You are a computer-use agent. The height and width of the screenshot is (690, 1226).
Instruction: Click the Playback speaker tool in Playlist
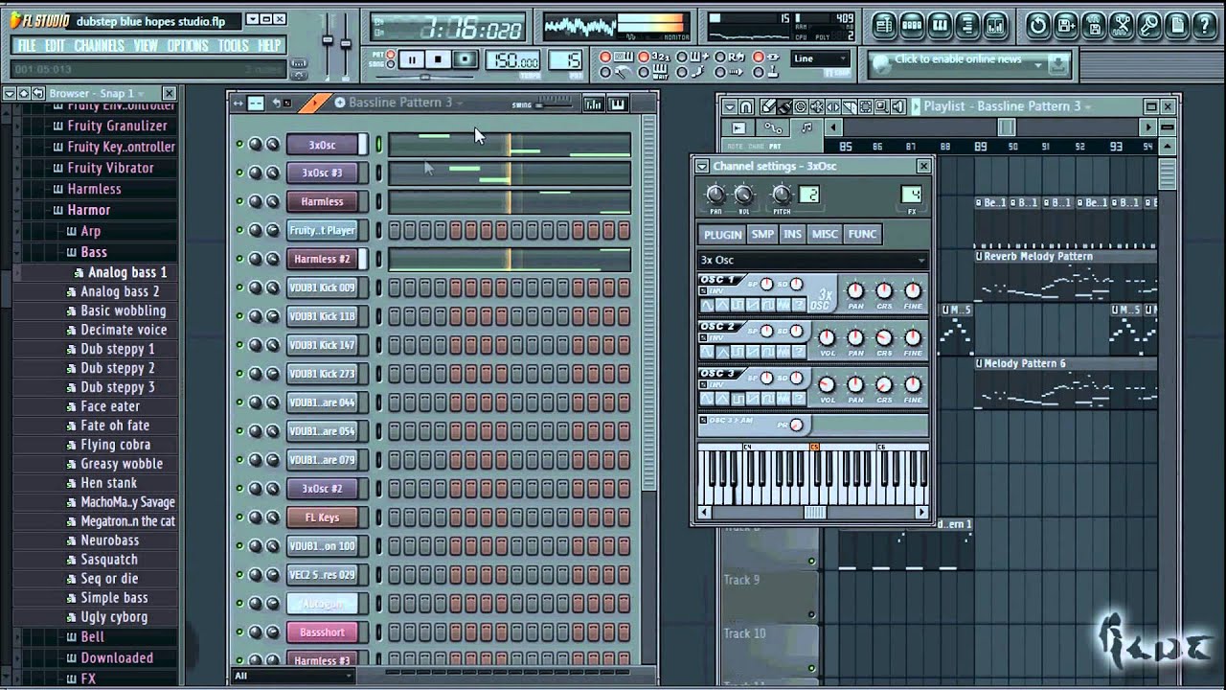pos(897,106)
